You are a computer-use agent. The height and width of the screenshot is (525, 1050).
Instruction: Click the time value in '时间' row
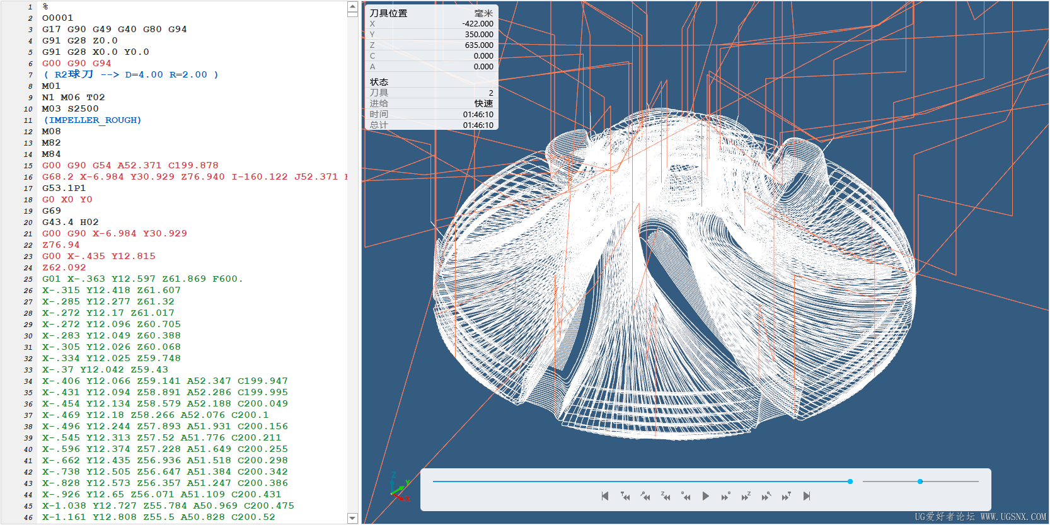(478, 115)
